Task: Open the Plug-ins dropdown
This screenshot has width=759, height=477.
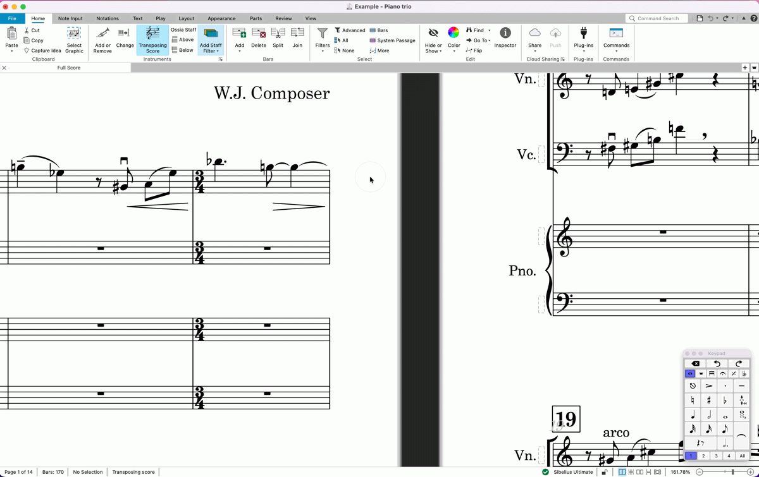Action: (x=583, y=39)
